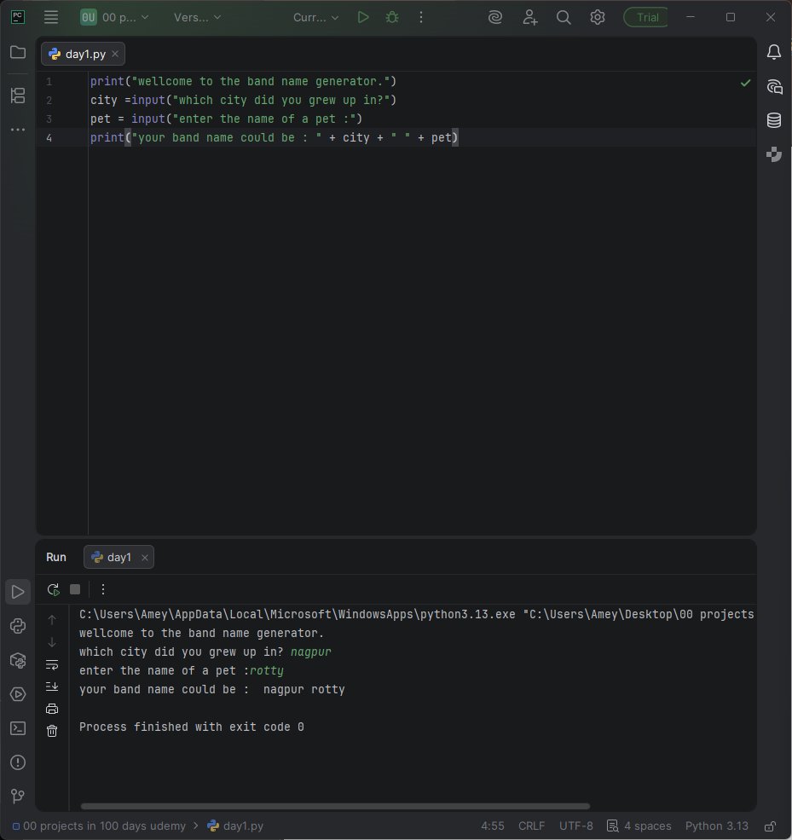
Task: Minimize the PyCharm window
Action: click(691, 17)
